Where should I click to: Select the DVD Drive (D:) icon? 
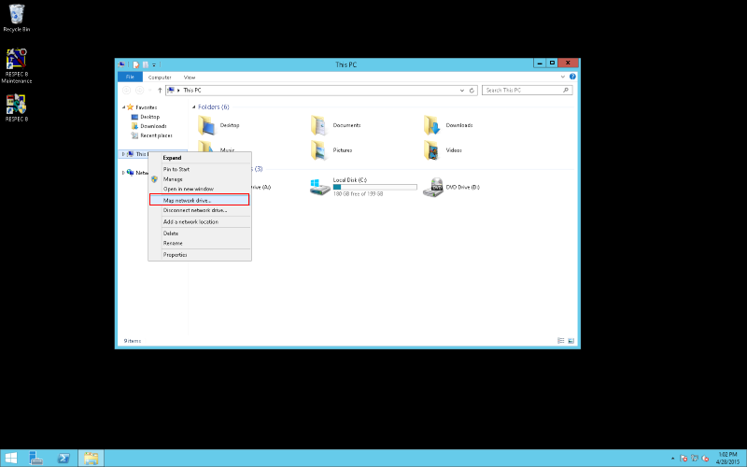tap(432, 188)
